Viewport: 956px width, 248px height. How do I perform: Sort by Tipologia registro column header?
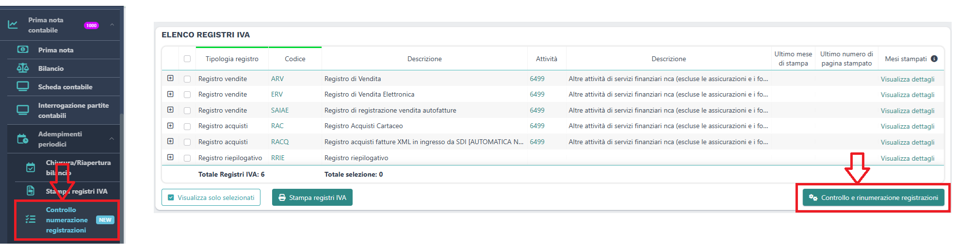point(232,59)
